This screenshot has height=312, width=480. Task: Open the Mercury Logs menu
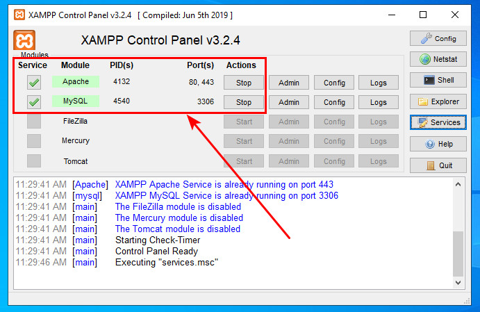tap(379, 141)
